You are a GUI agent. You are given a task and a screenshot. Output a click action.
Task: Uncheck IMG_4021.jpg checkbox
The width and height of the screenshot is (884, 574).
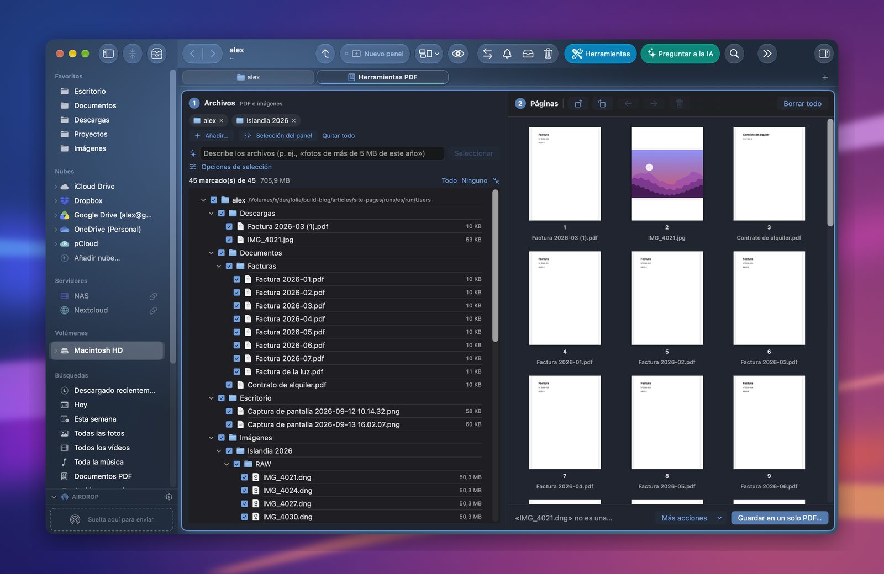click(x=229, y=240)
